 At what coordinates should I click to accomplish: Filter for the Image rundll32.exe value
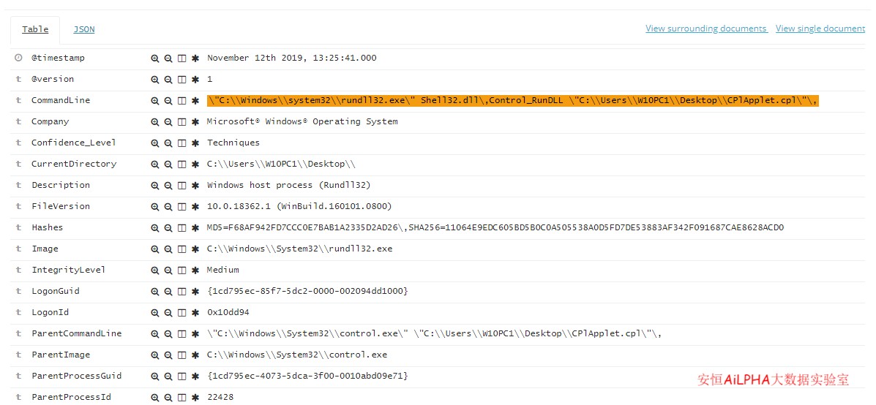tap(154, 249)
